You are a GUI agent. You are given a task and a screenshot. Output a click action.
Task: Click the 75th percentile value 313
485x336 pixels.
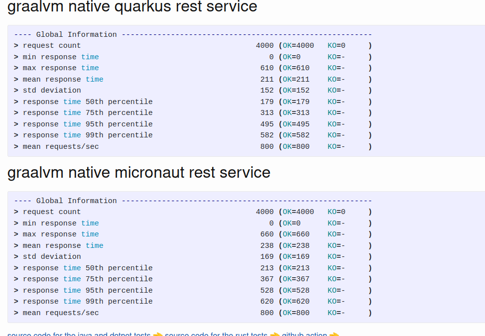(267, 113)
